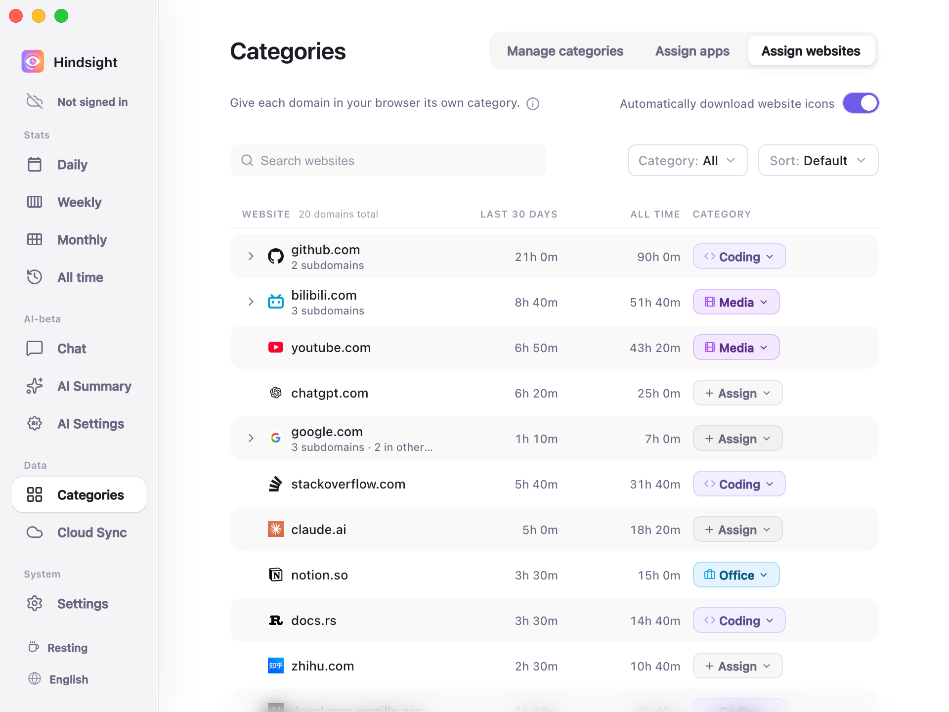
Task: Expand the github.com subdomains row
Action: tap(251, 256)
